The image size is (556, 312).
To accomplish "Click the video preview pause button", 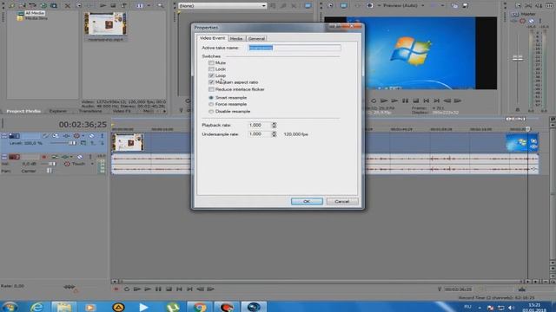I will (x=406, y=101).
